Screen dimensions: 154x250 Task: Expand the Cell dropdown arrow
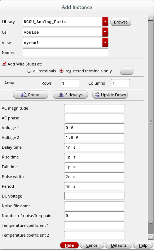tap(105, 32)
